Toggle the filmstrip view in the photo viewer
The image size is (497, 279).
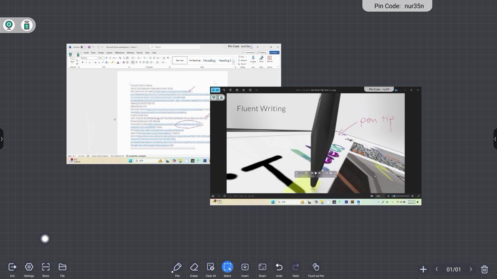[x=213, y=196]
